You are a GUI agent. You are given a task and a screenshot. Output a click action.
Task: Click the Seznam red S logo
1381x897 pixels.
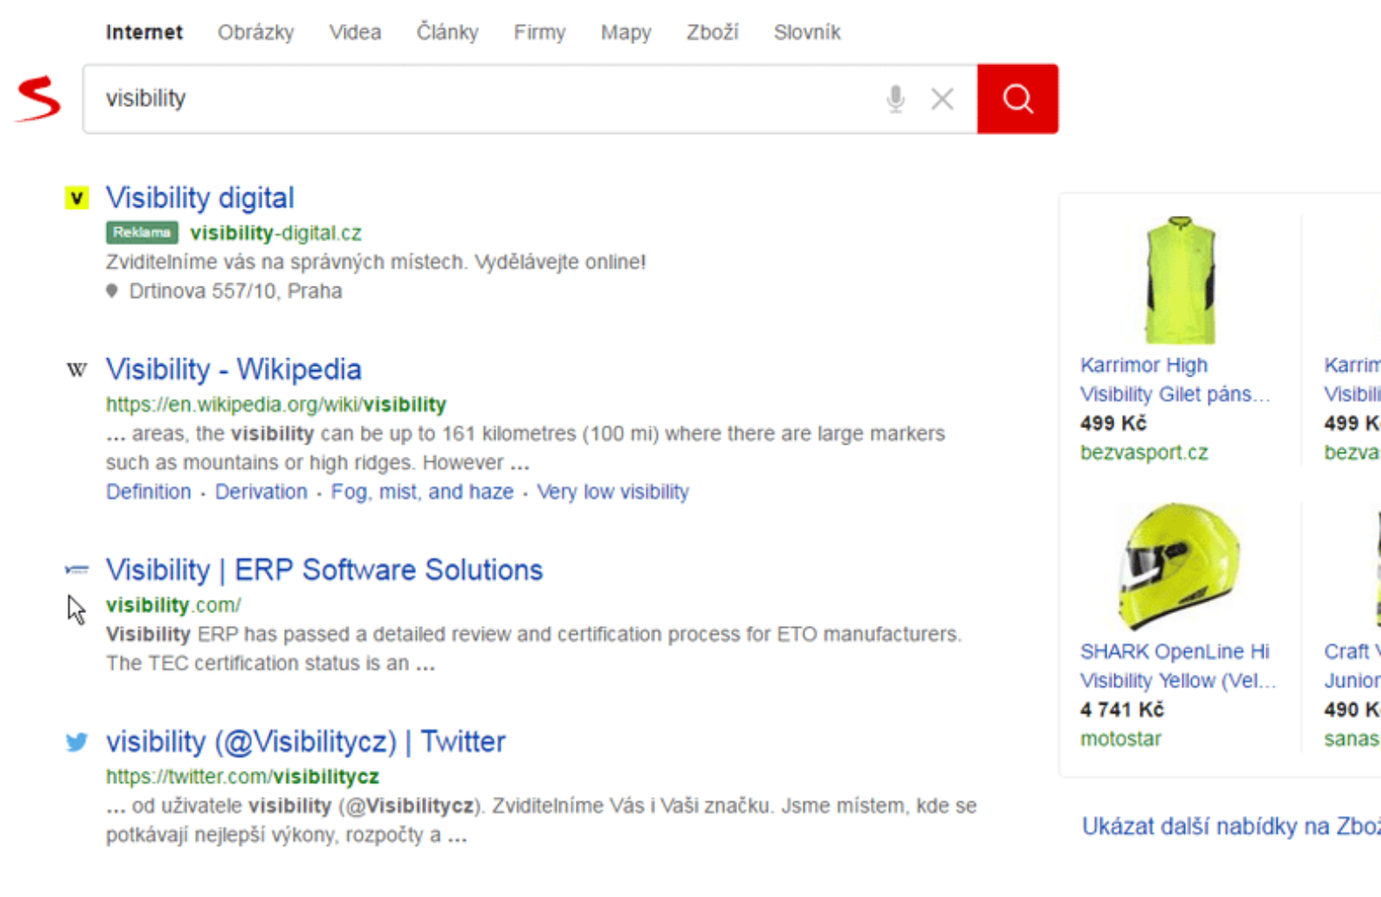(x=39, y=98)
